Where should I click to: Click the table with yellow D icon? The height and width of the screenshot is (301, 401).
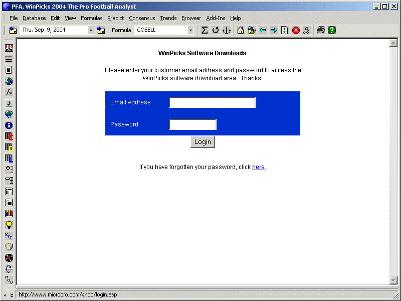(9, 147)
